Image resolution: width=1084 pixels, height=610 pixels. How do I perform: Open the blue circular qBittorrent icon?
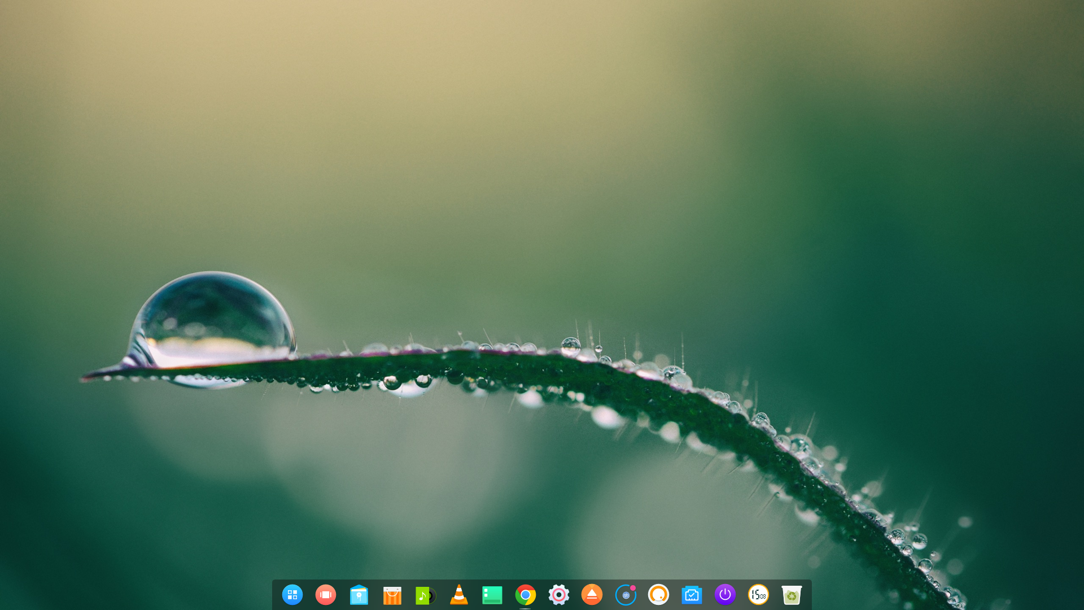626,595
